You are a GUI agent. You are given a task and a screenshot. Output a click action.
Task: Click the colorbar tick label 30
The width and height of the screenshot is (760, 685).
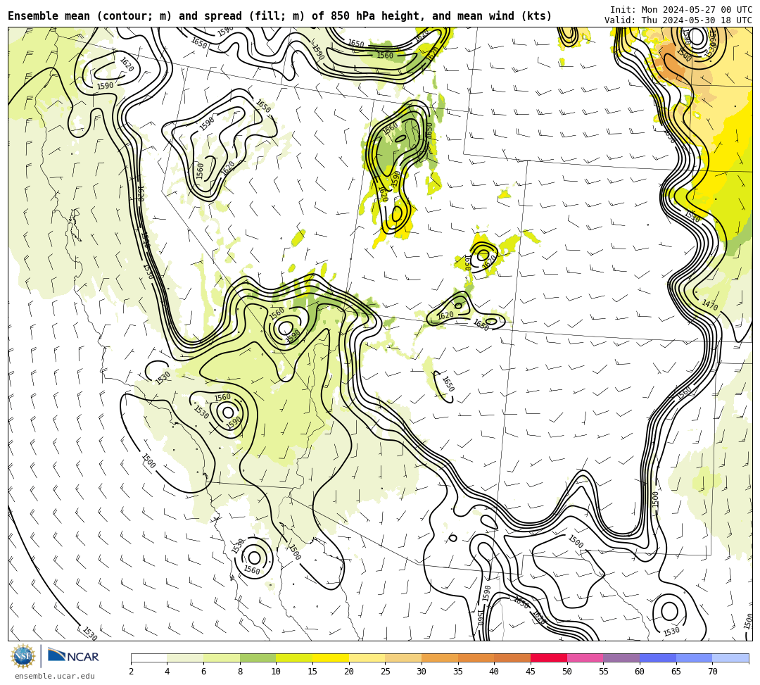tap(422, 672)
